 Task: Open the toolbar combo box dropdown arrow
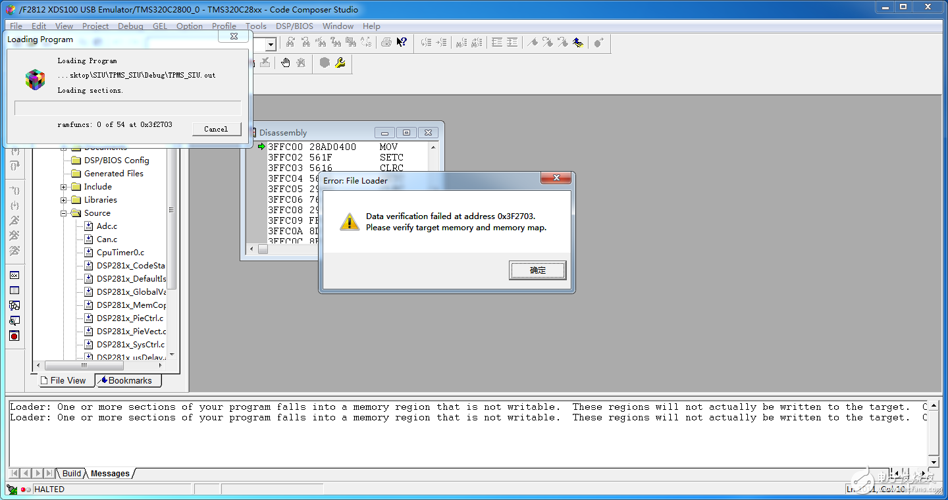coord(270,45)
